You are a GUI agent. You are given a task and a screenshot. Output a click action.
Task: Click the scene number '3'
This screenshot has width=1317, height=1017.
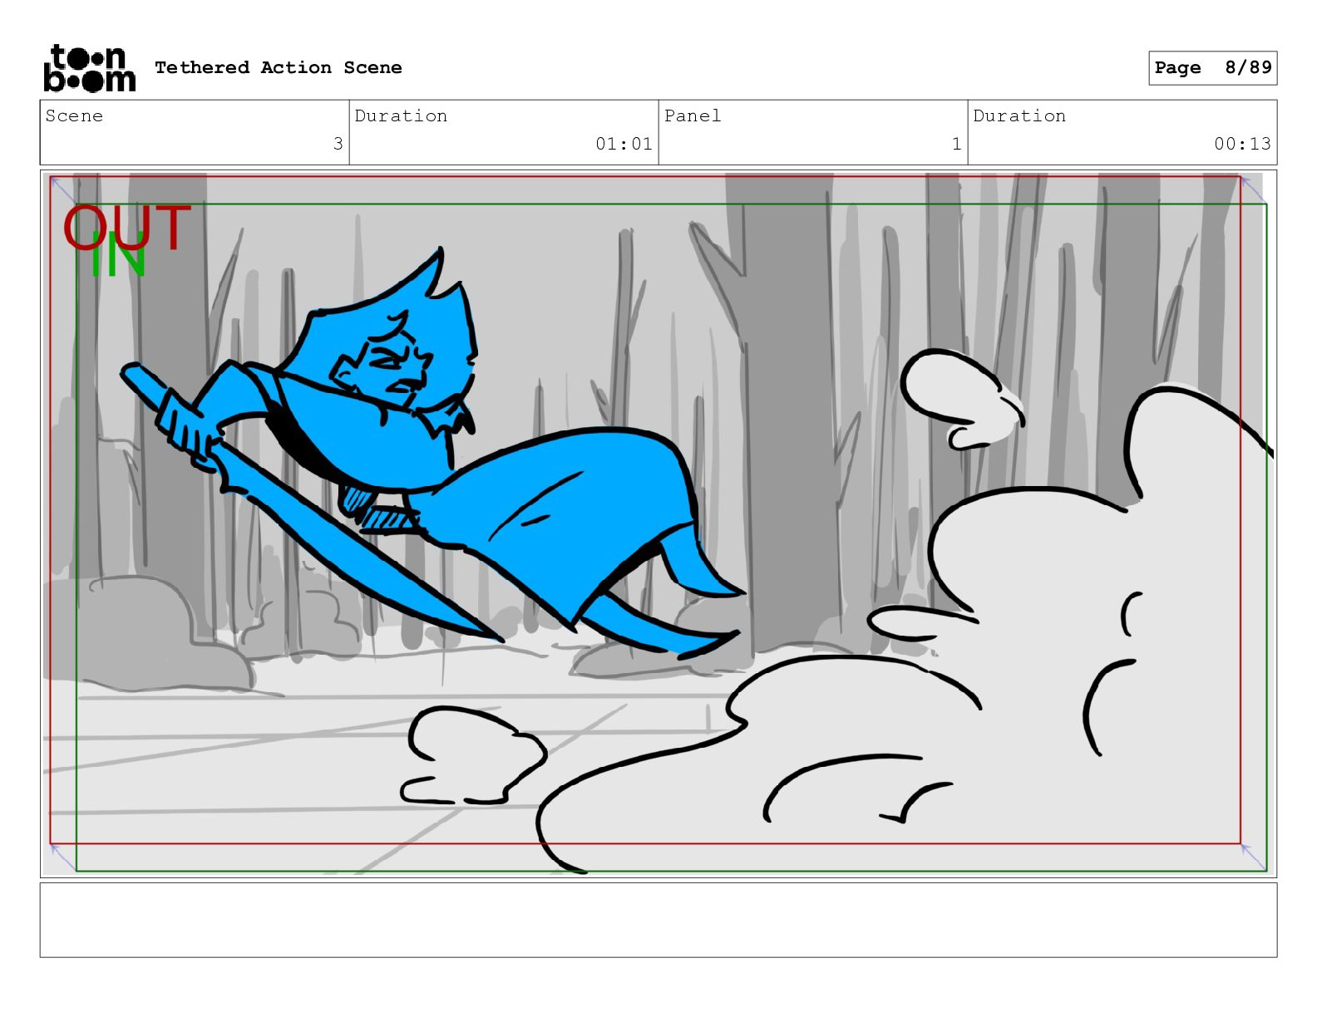coord(338,144)
